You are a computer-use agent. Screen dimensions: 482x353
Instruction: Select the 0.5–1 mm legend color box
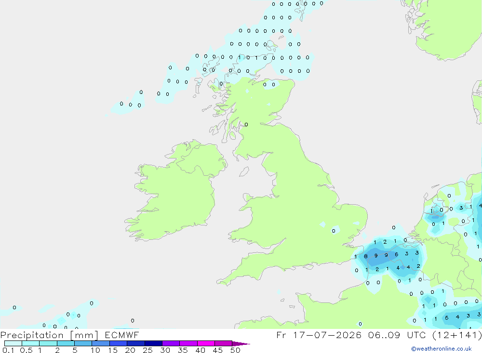[31, 343]
